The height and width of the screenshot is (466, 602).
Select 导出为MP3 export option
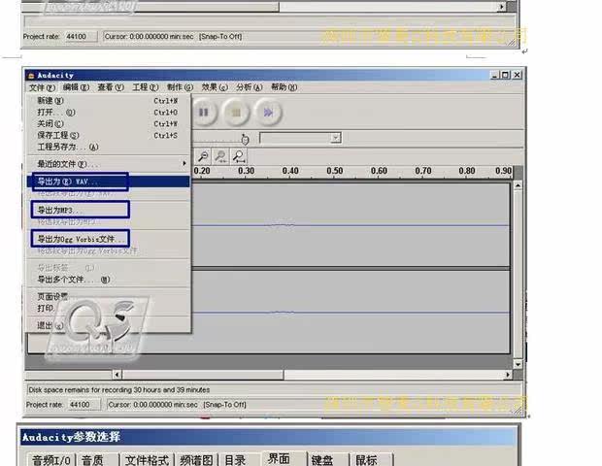(109, 210)
